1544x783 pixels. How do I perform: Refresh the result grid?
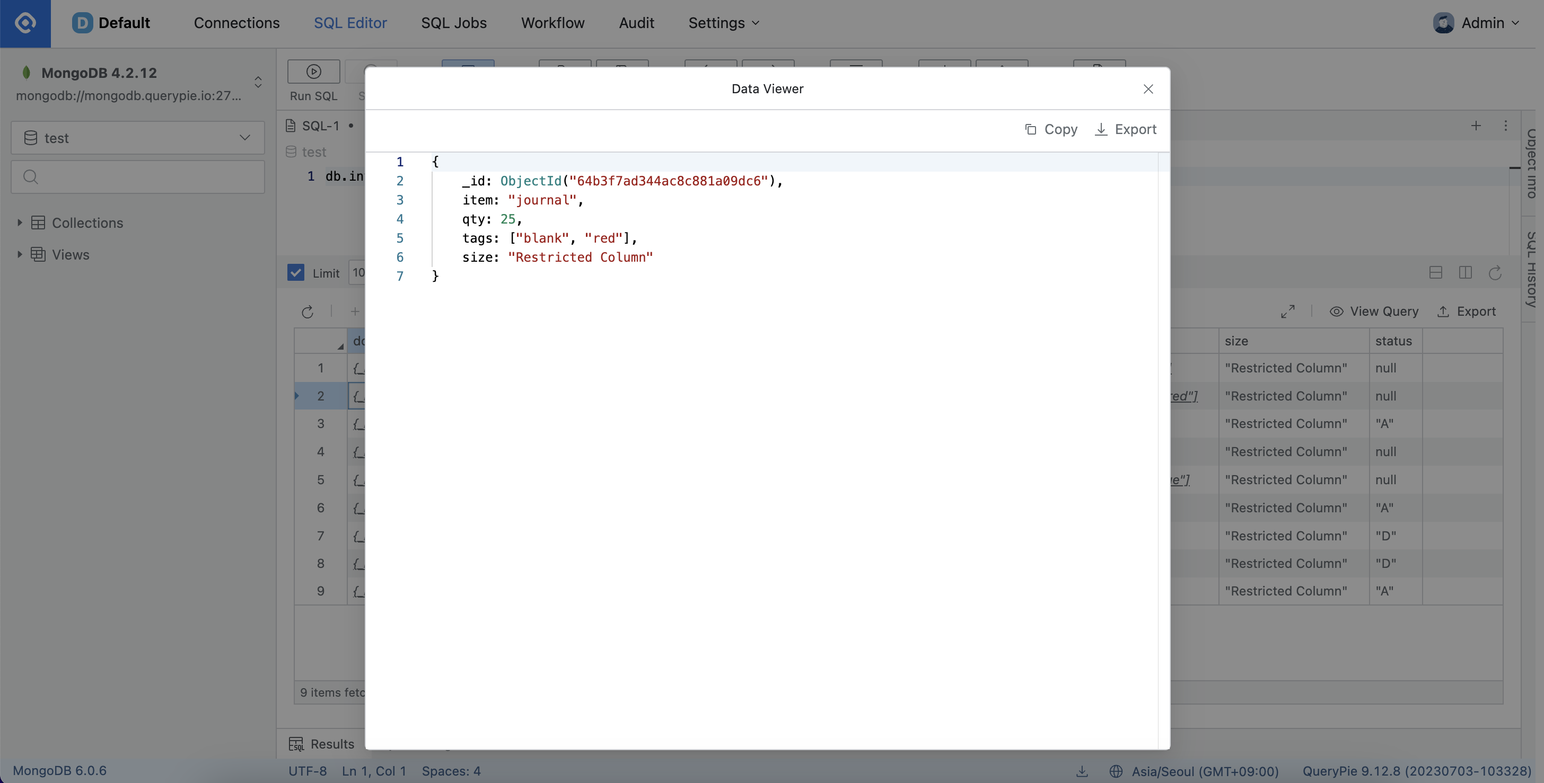307,312
